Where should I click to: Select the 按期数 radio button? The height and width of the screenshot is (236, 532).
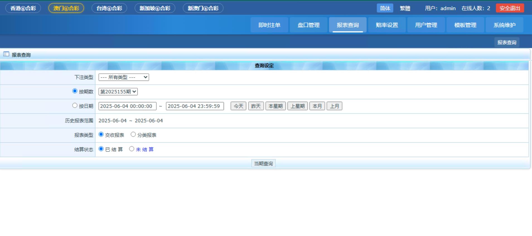(x=75, y=91)
